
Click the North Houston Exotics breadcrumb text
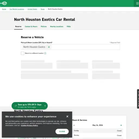55,9
